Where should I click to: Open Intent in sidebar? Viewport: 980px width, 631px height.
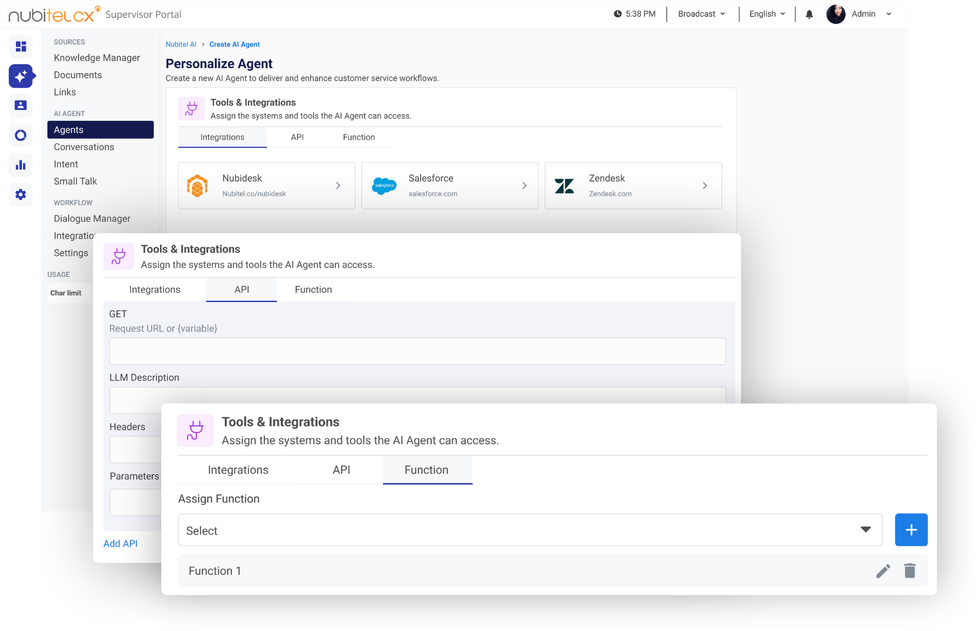(66, 164)
